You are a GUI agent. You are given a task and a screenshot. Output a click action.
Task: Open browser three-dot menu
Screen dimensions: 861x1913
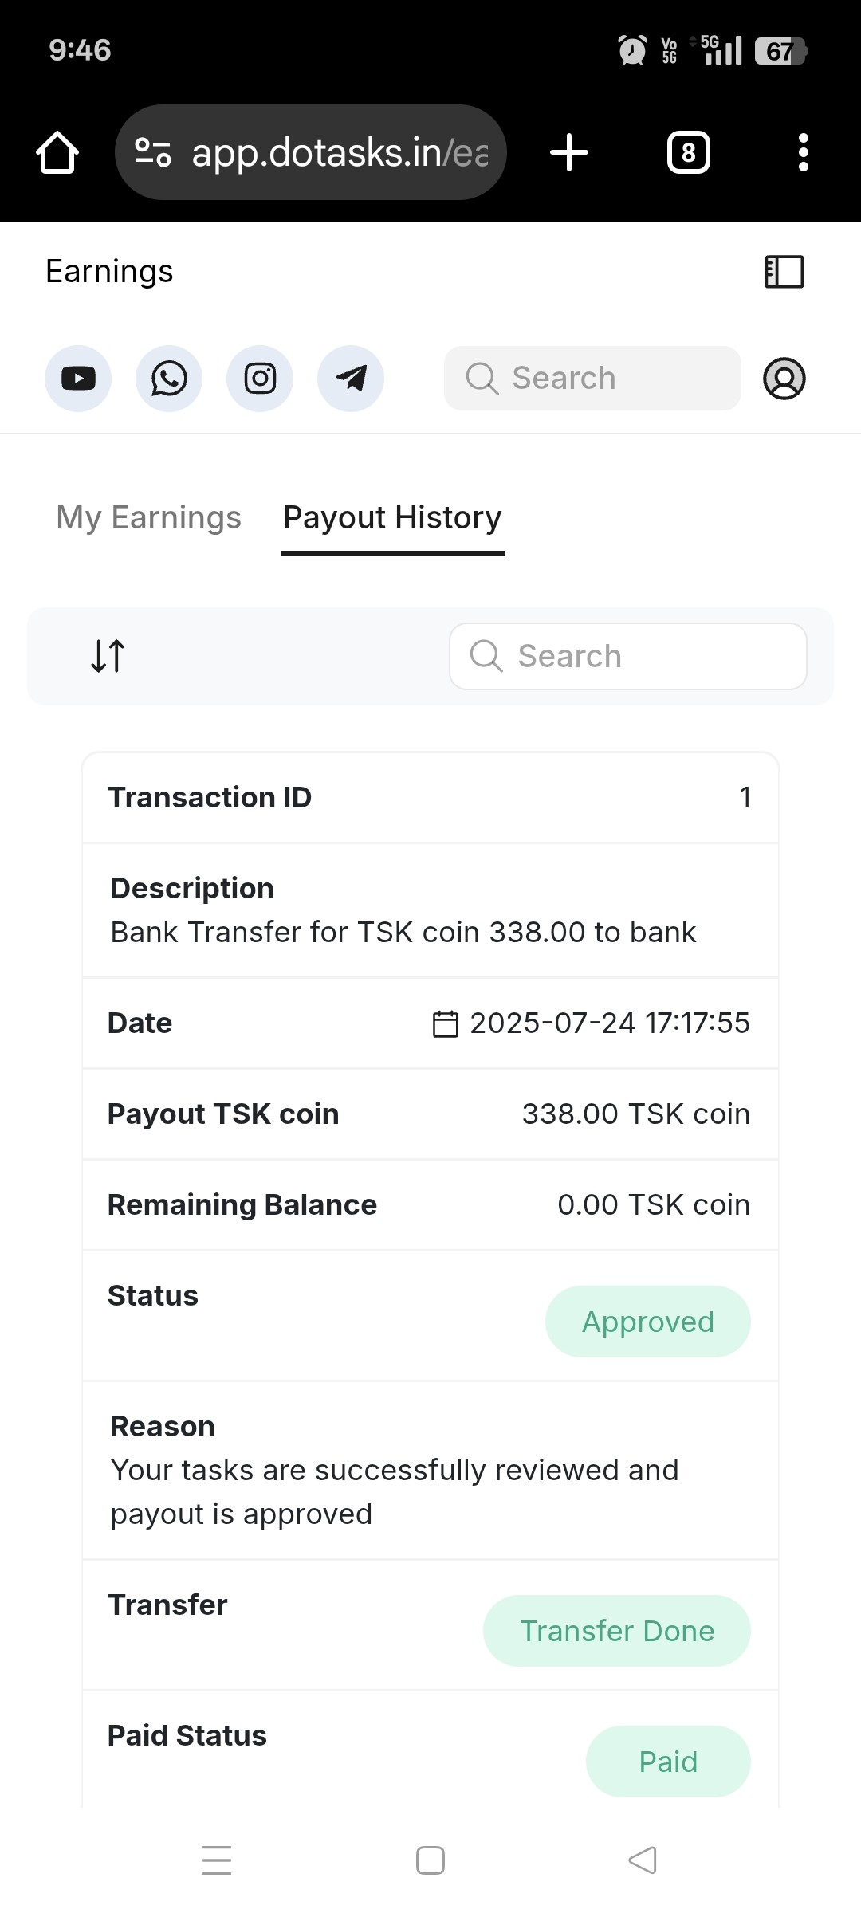point(804,152)
